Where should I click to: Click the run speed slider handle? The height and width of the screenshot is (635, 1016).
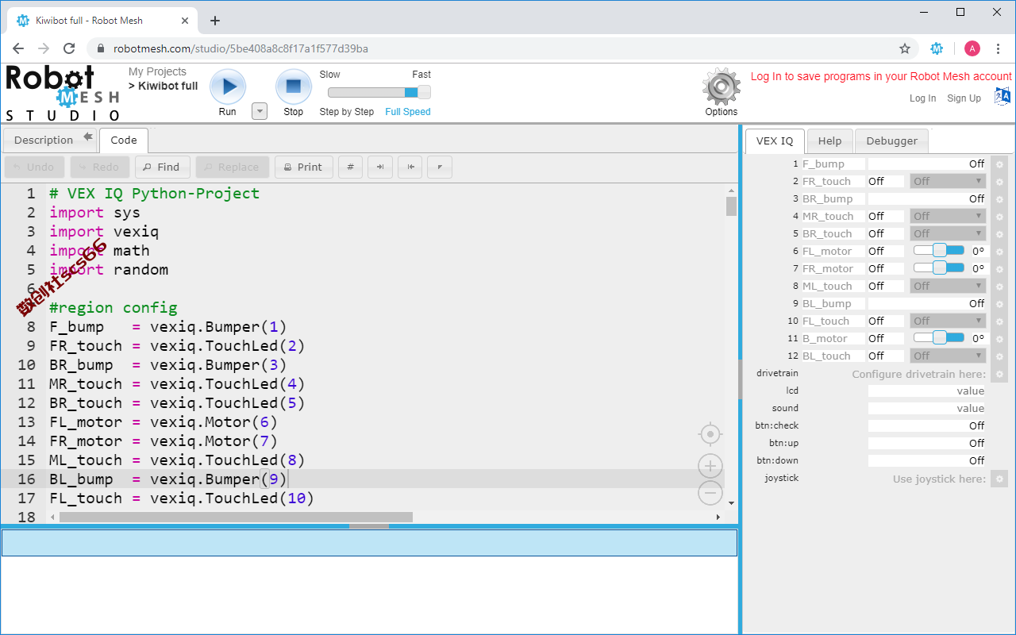[x=424, y=92]
